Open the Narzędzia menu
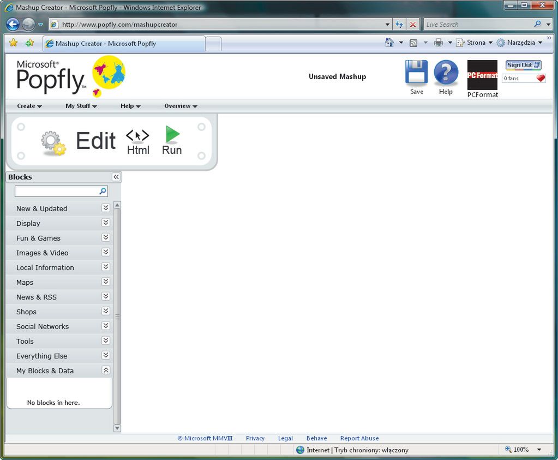 point(520,43)
